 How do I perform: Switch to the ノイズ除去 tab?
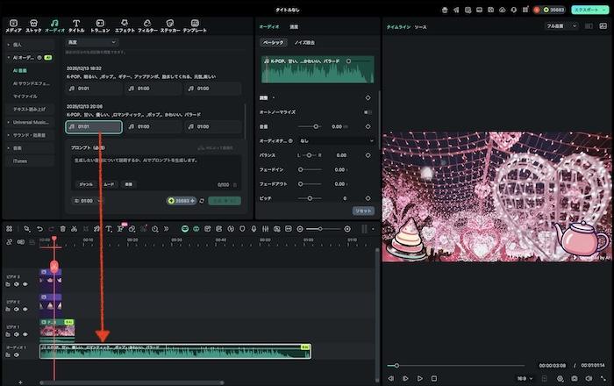pyautogui.click(x=304, y=43)
